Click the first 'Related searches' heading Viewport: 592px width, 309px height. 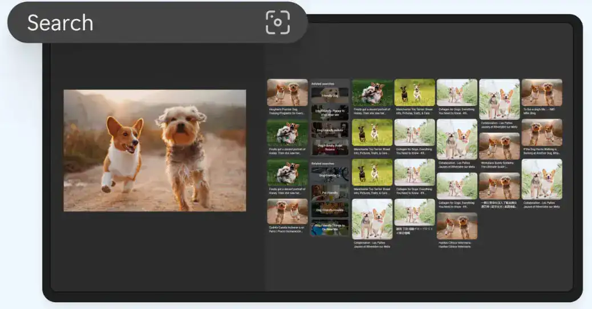coord(323,84)
